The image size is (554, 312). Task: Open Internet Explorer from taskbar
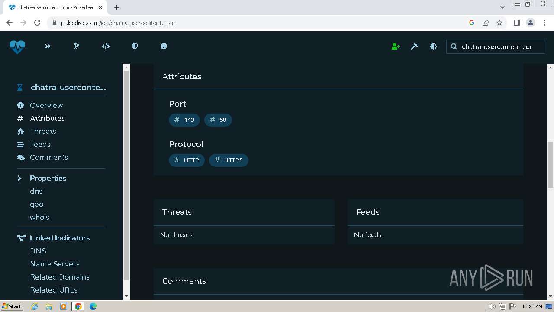click(34, 306)
